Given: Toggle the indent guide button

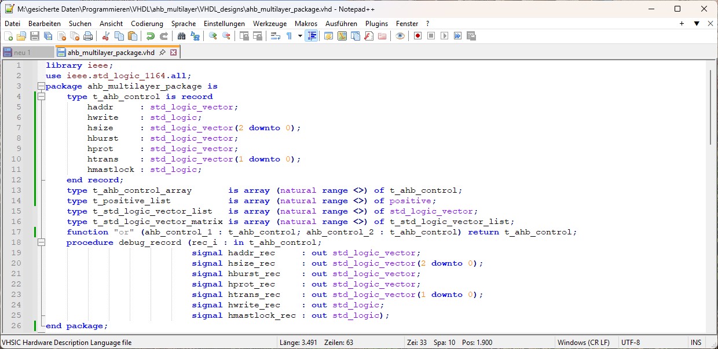Looking at the screenshot, I should coord(312,36).
